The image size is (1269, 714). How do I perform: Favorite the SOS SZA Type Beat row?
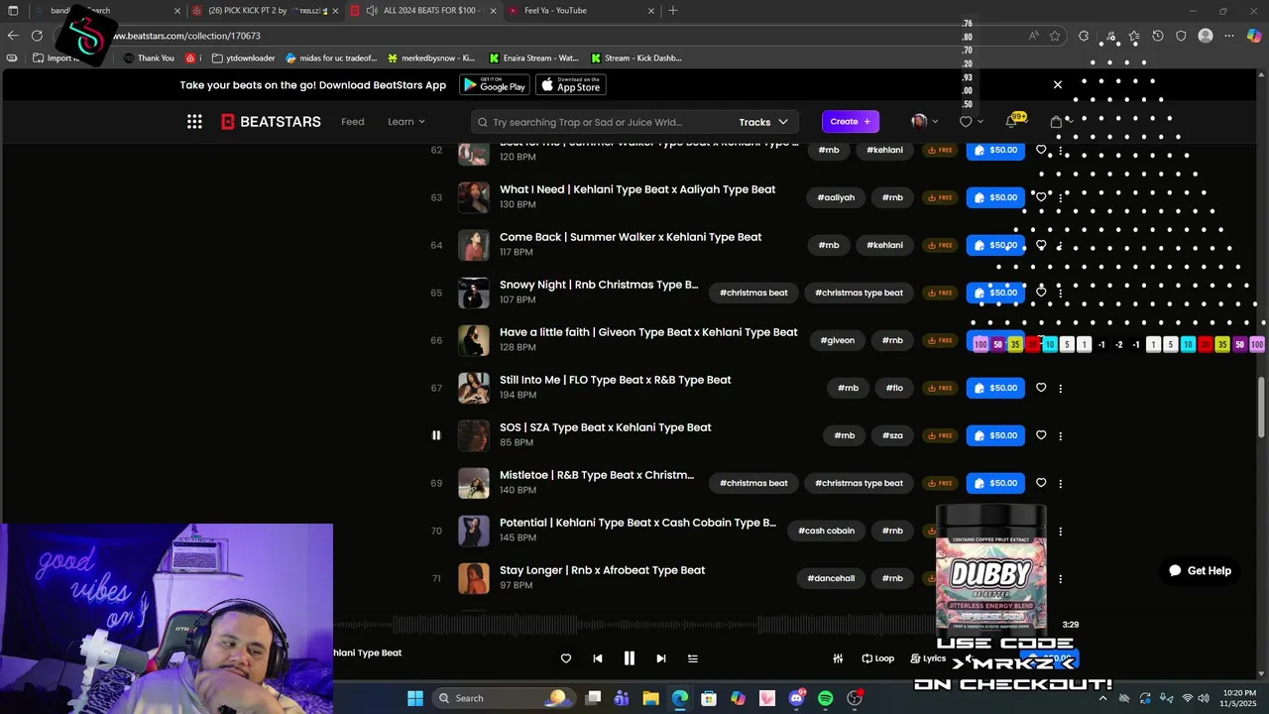(1041, 435)
